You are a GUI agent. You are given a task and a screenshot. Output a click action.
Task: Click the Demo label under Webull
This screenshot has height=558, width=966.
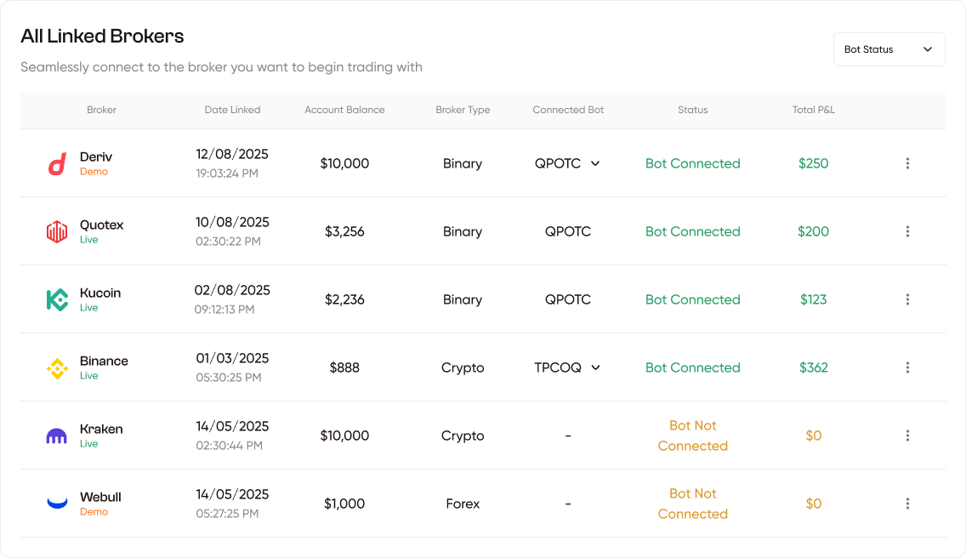[x=94, y=512]
